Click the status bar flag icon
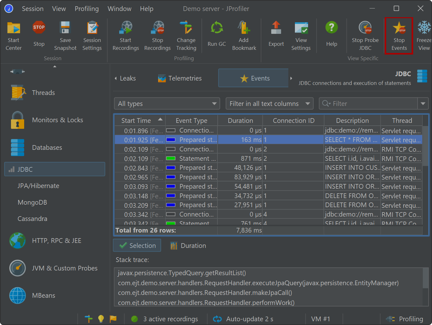 coord(113,319)
